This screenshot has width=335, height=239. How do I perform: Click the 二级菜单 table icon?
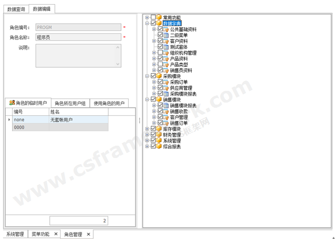pyautogui.click(x=166, y=35)
